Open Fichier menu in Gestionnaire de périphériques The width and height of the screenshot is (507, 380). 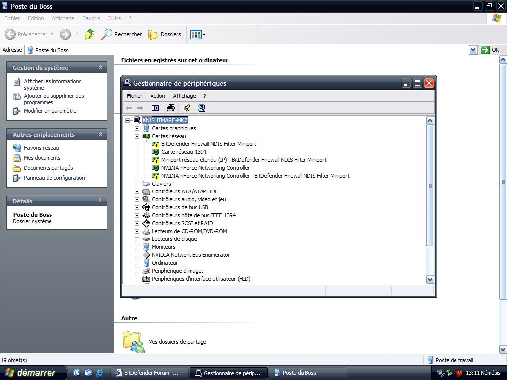click(x=134, y=96)
